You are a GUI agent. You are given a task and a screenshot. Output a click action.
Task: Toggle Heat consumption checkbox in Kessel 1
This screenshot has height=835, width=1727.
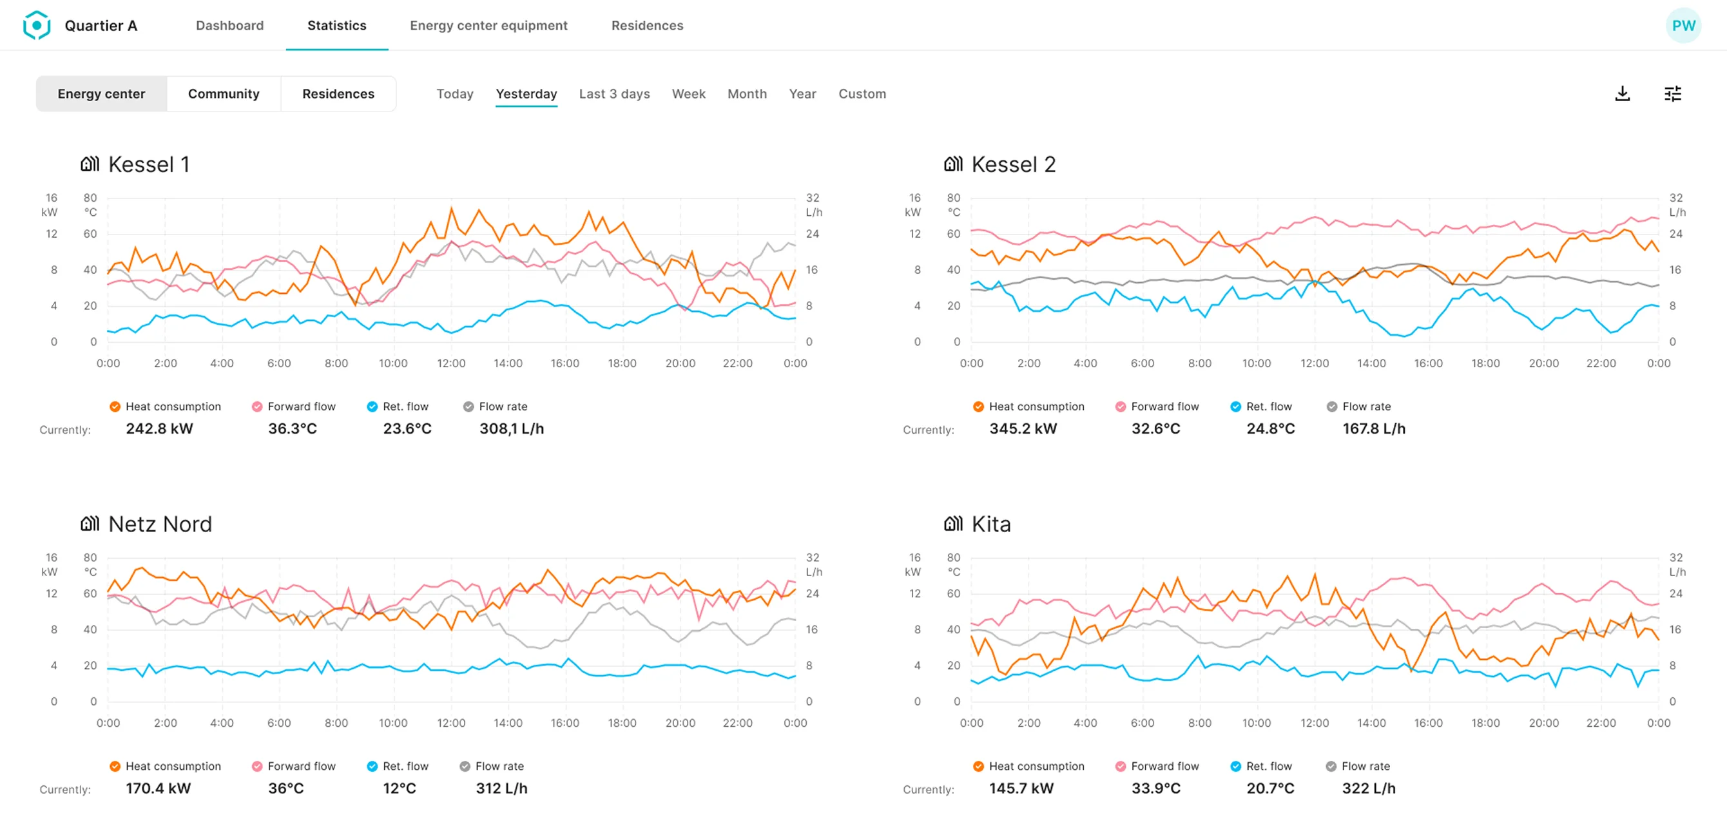point(115,407)
